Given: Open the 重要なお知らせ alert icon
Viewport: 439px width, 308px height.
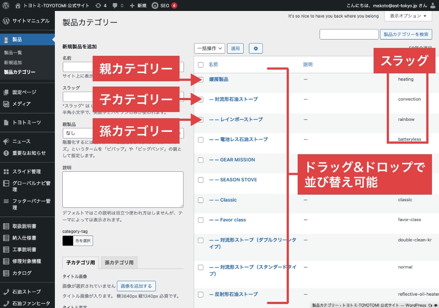Looking at the screenshot, I should (x=6, y=153).
